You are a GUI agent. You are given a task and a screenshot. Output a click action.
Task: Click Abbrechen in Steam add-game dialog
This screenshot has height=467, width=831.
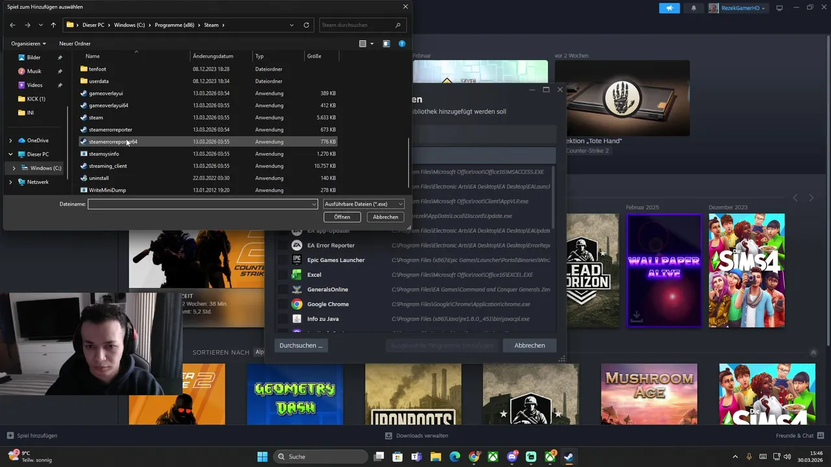(x=530, y=345)
